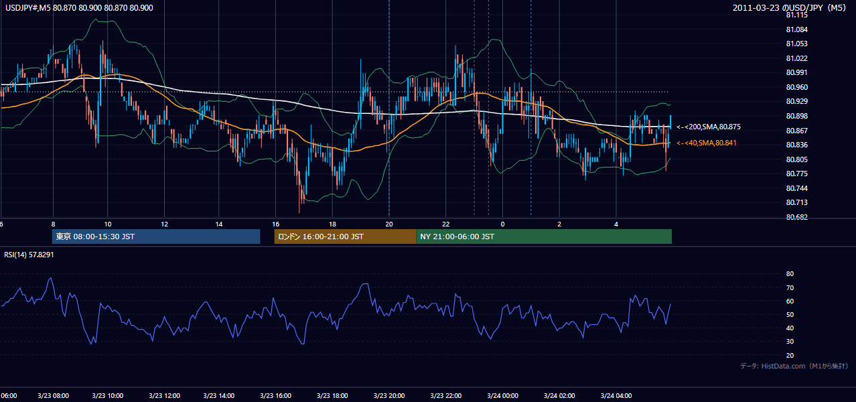Click the 80.775 price axis label
Viewport: 856px width, 402px height.
tap(797, 174)
